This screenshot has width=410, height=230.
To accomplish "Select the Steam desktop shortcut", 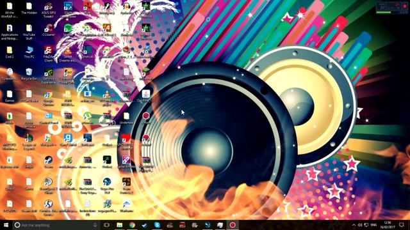I will (x=49, y=162).
